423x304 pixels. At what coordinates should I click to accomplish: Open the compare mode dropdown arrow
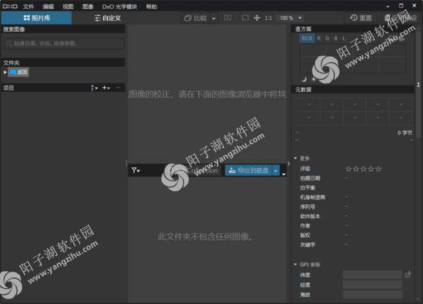click(x=213, y=19)
